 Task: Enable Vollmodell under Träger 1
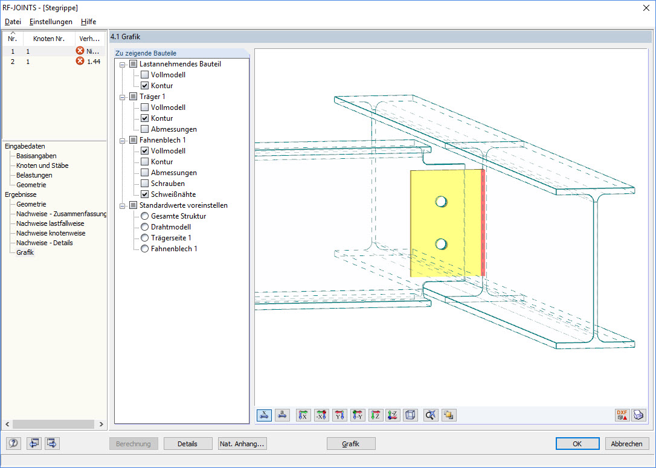(145, 107)
